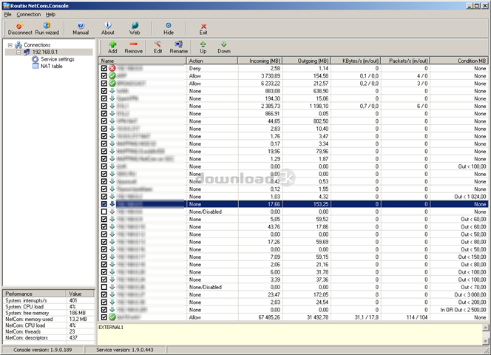Click the red Exit icon
Viewport: 491px width, 355px height.
(203, 27)
